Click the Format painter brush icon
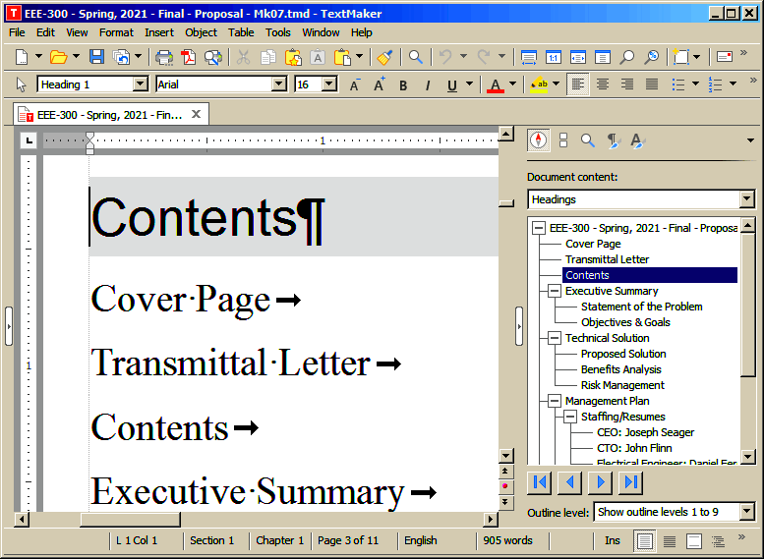The width and height of the screenshot is (764, 559). coord(383,57)
